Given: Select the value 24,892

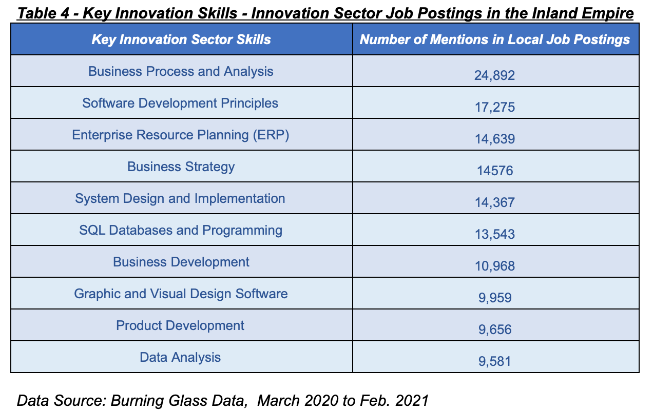Looking at the screenshot, I should 494,76.
